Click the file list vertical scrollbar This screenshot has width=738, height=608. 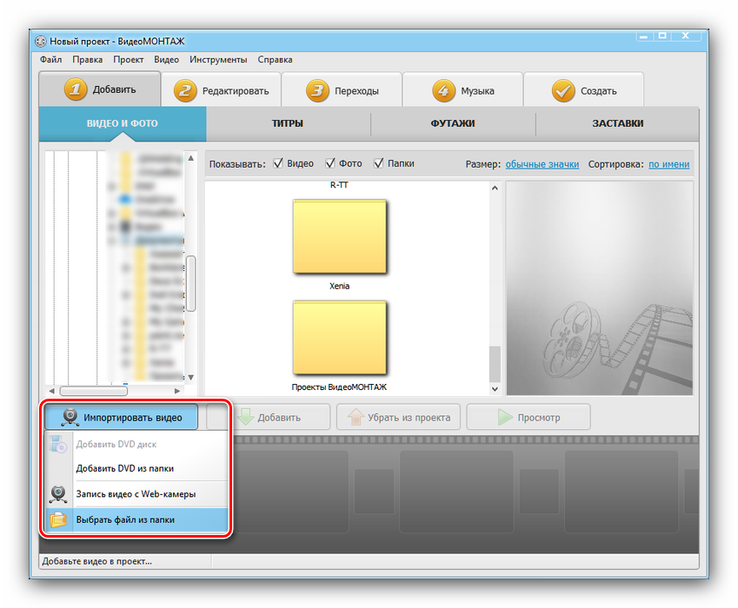click(495, 363)
